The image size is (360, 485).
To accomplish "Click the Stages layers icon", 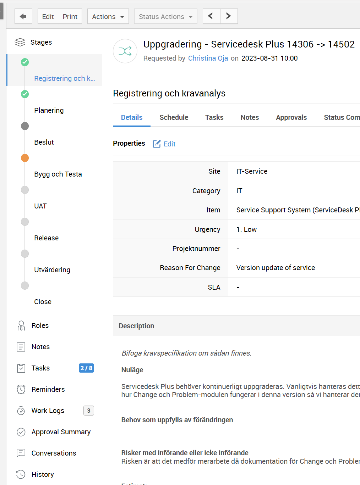I will [x=20, y=42].
